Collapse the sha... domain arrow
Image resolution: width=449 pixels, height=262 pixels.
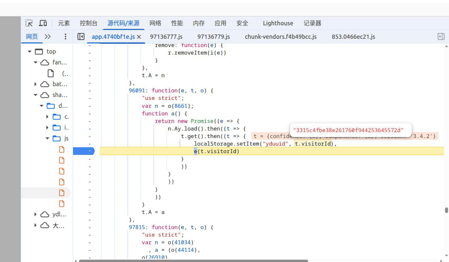(x=35, y=95)
